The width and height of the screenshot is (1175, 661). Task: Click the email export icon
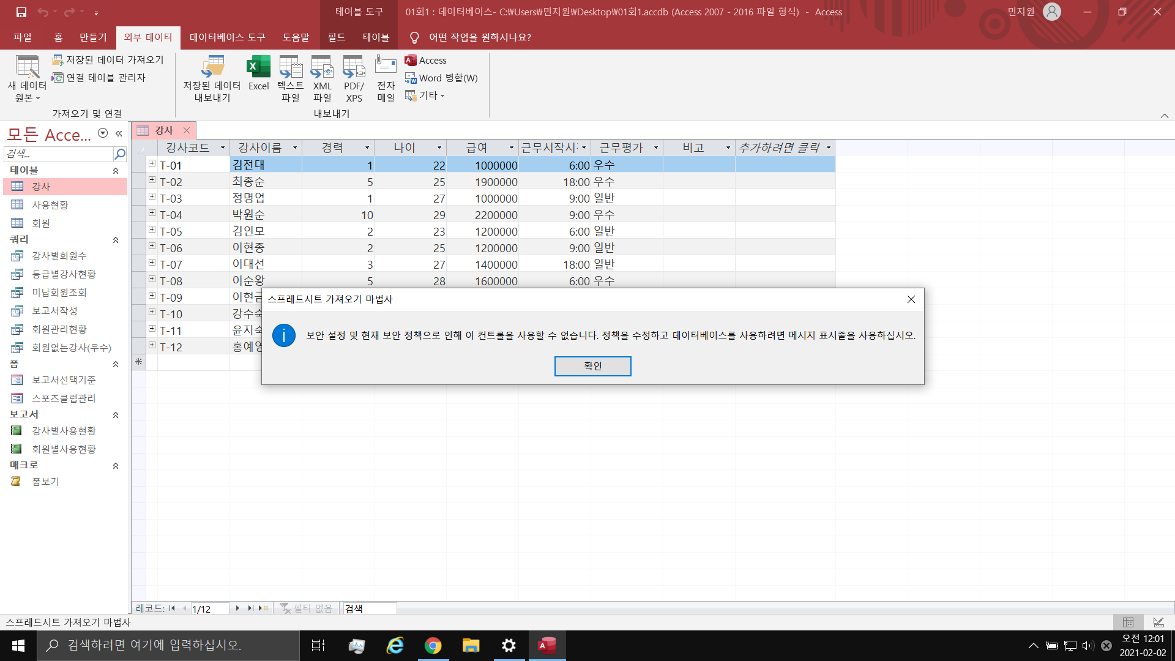[x=386, y=66]
